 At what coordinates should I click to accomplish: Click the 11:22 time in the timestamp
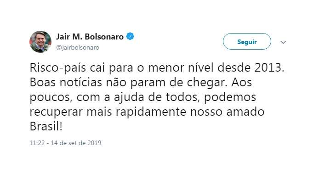37,143
